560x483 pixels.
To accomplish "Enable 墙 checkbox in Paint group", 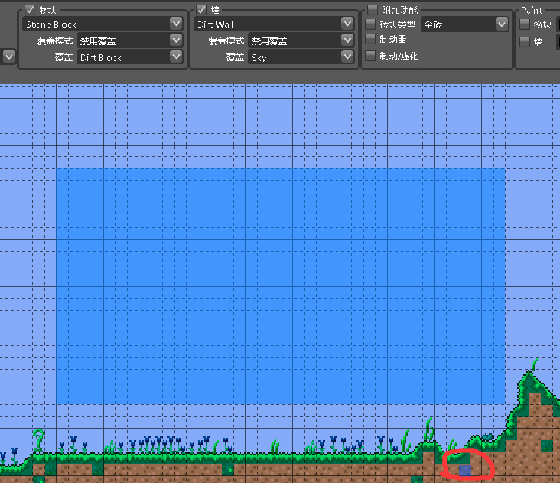I will [x=524, y=41].
